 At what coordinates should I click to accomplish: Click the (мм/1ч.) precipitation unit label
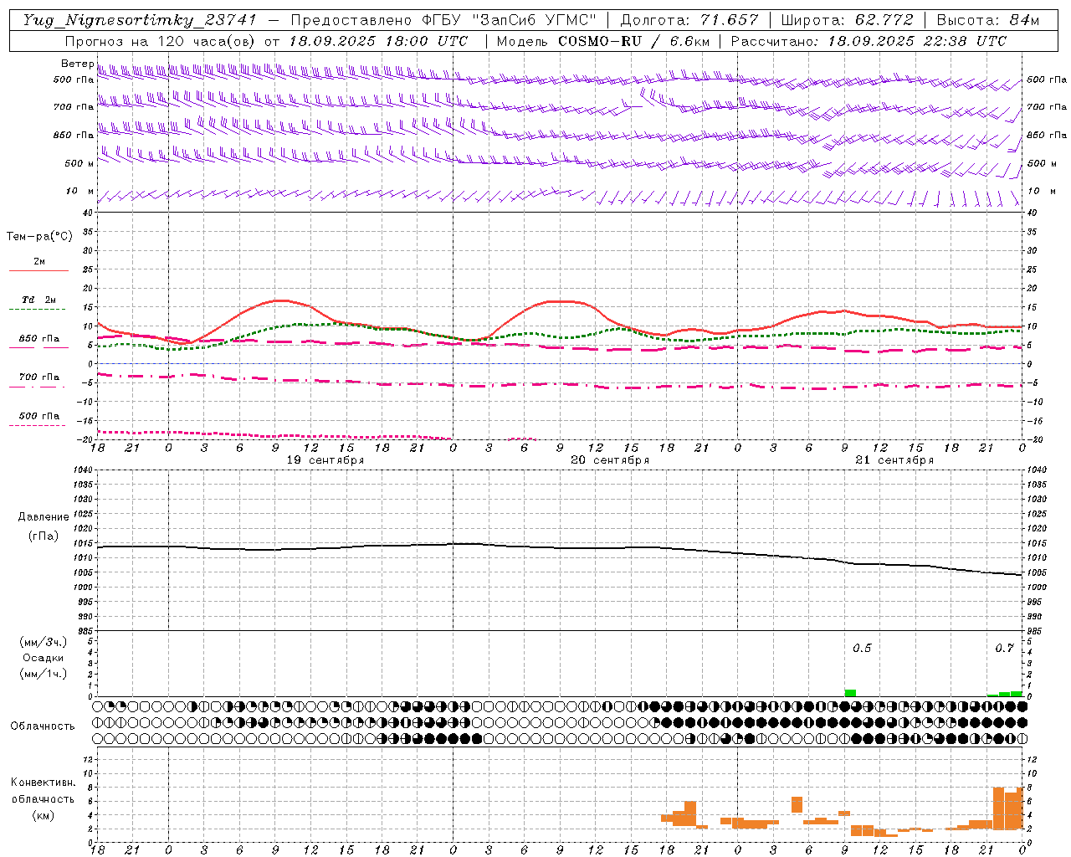43,674
